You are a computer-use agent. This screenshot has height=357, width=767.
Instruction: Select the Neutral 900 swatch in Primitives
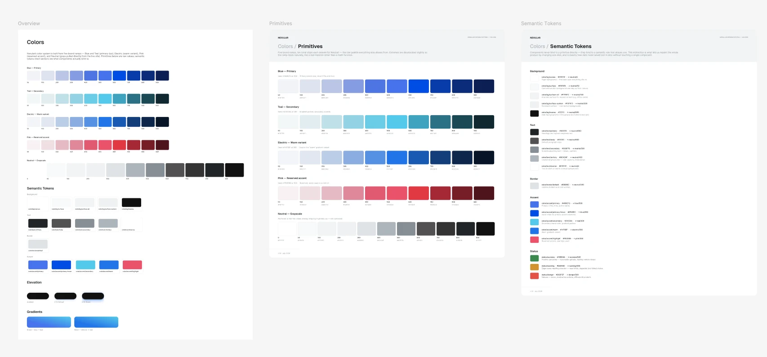click(486, 228)
